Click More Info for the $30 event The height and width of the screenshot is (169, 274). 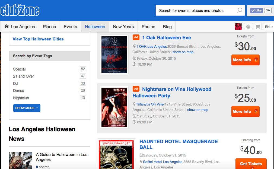(x=245, y=60)
